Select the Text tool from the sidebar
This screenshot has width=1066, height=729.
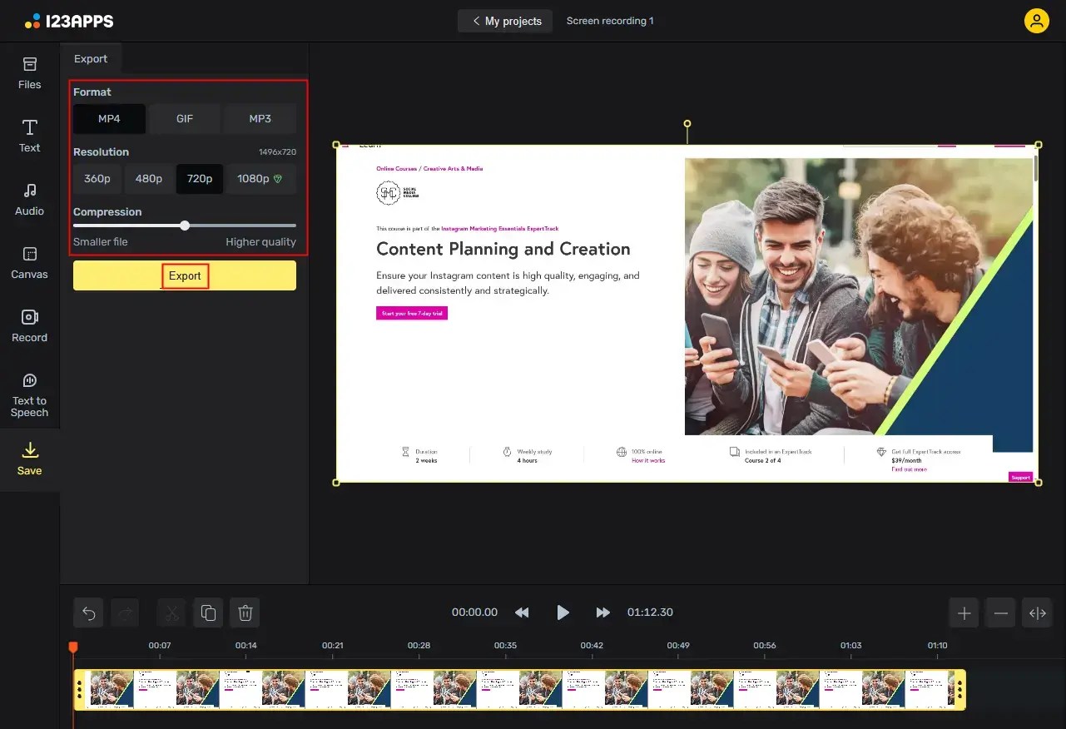[29, 135]
